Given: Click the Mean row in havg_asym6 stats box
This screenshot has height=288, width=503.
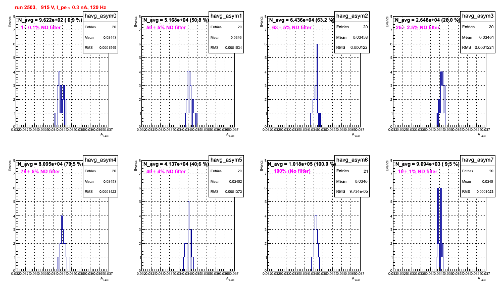Looking at the screenshot, I should [x=352, y=181].
